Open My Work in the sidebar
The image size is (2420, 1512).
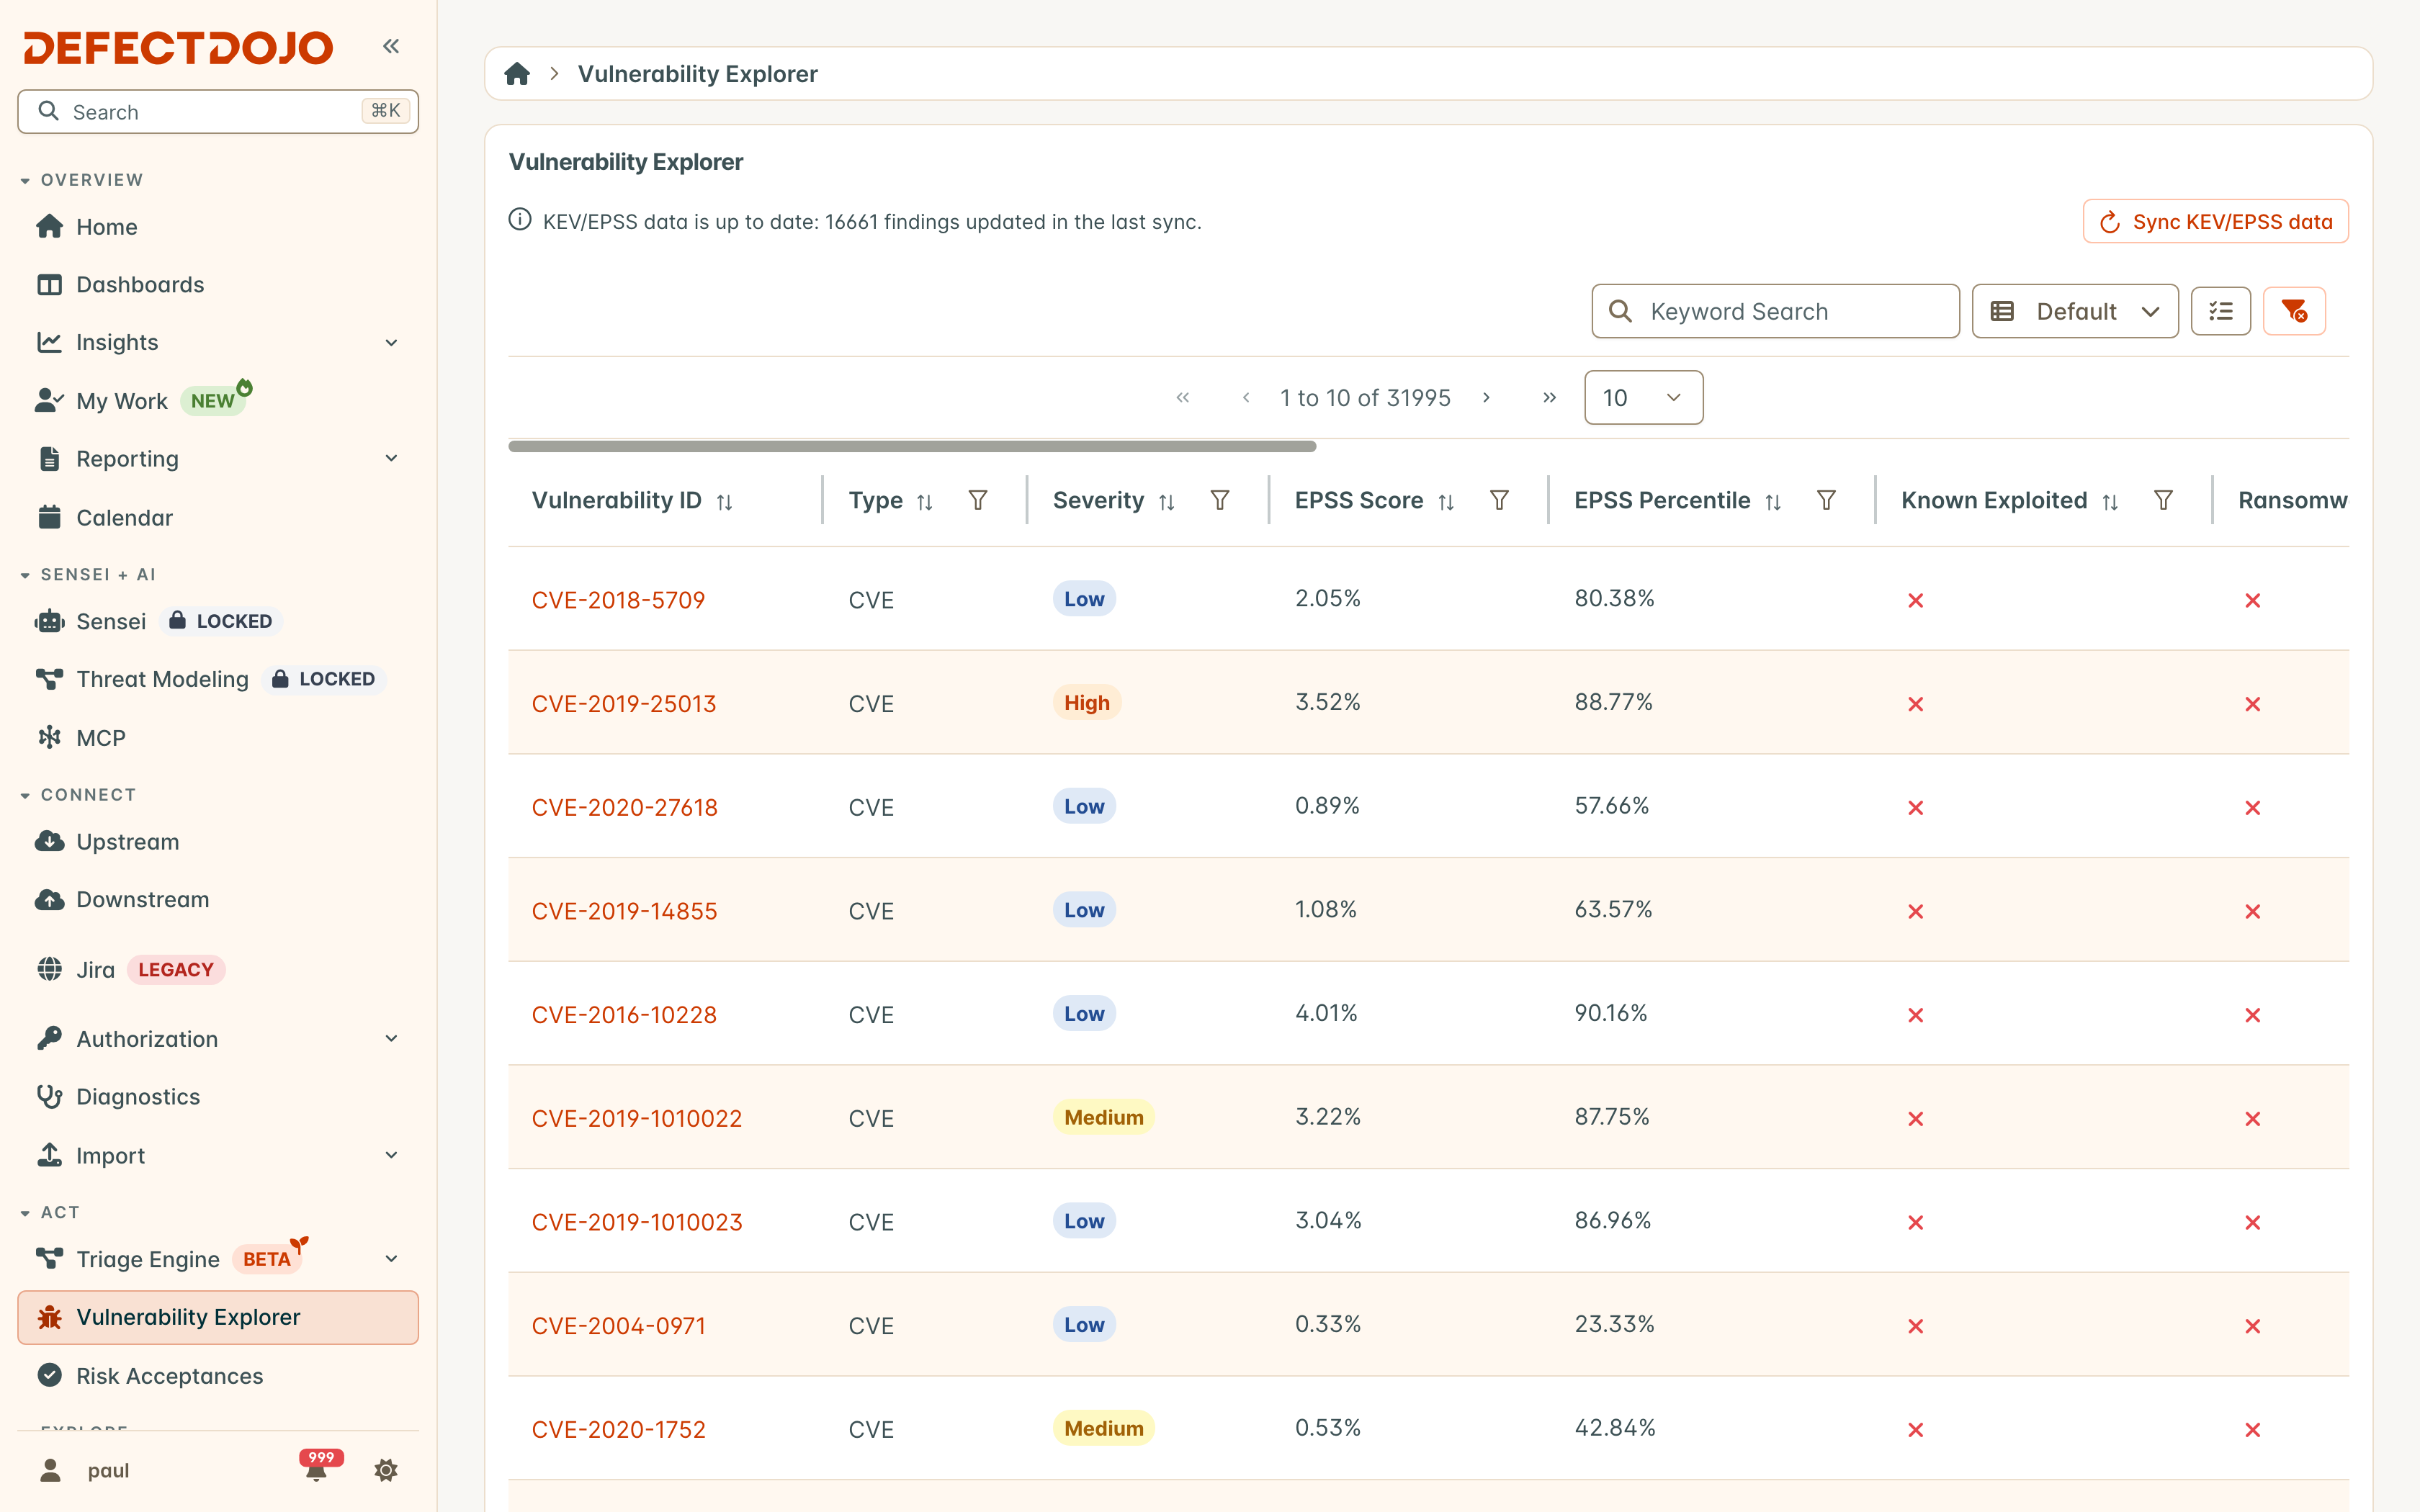point(218,401)
